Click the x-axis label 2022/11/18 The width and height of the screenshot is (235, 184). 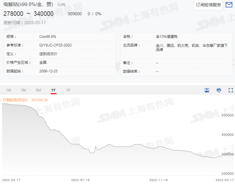pyautogui.click(x=159, y=180)
